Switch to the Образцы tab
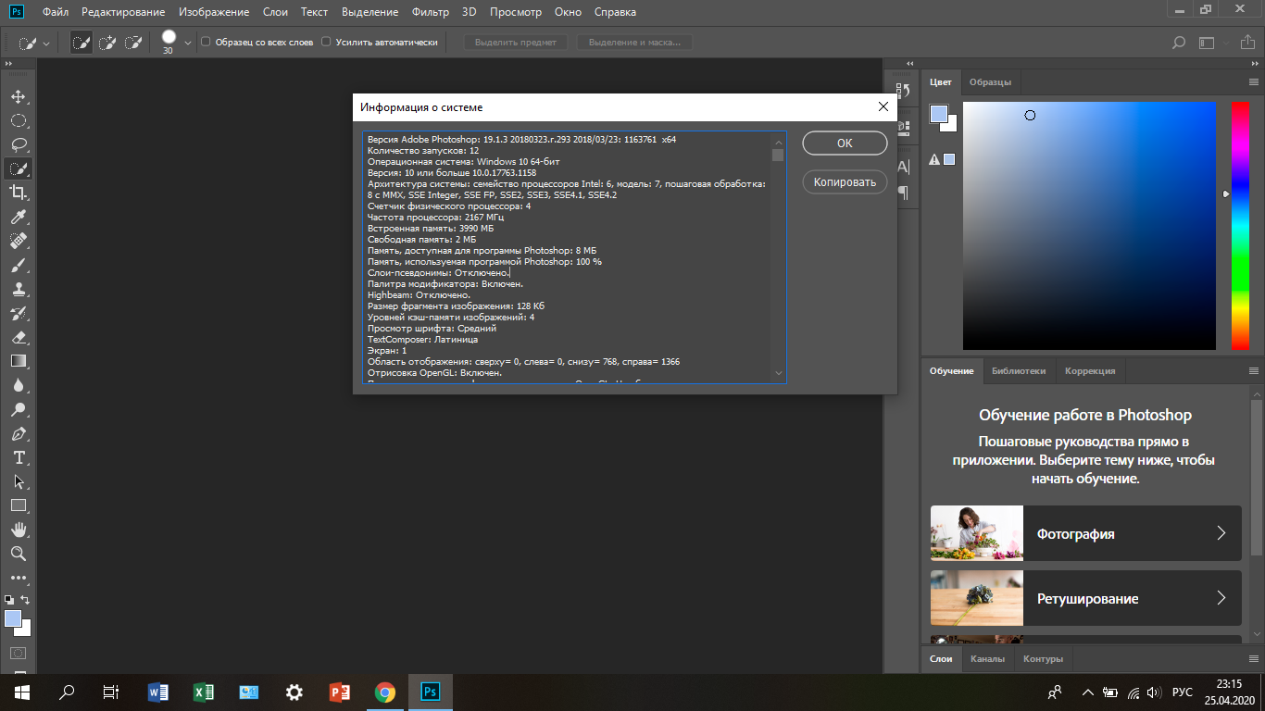 [x=990, y=82]
